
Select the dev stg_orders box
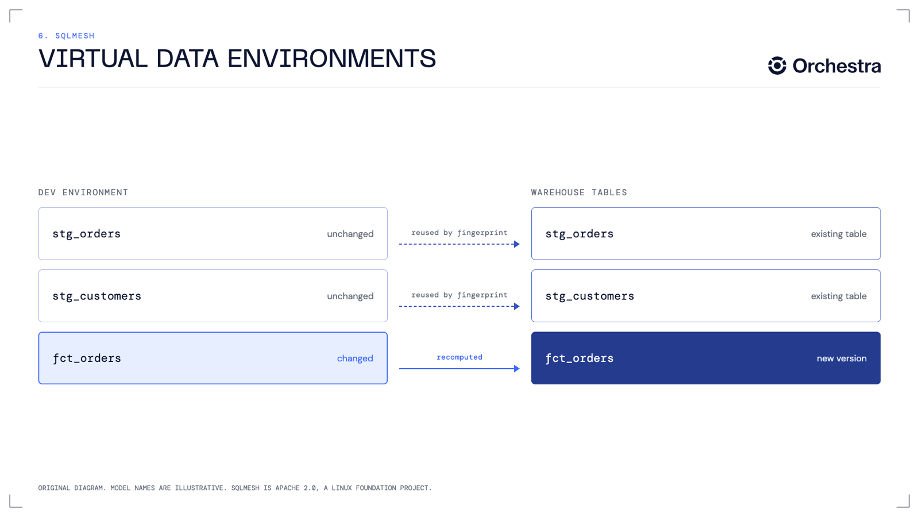coord(213,234)
